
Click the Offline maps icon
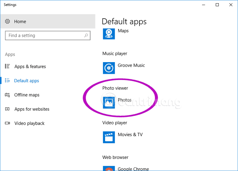pos(7,95)
